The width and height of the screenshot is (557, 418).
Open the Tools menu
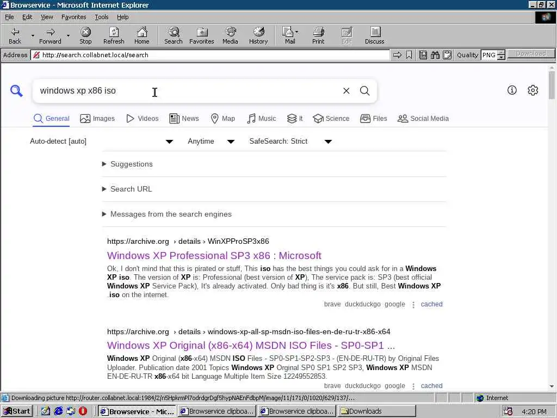[x=101, y=17]
